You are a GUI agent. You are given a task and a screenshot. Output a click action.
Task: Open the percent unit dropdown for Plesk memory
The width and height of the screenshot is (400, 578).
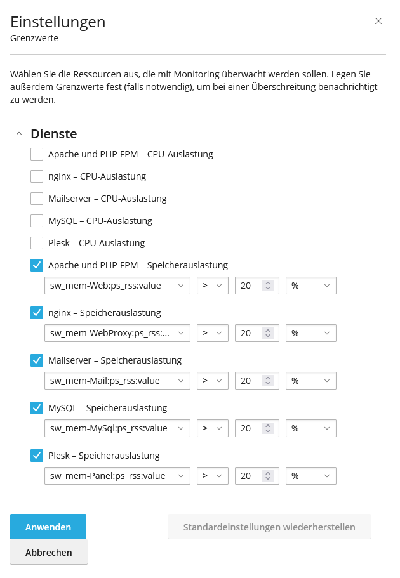click(311, 476)
